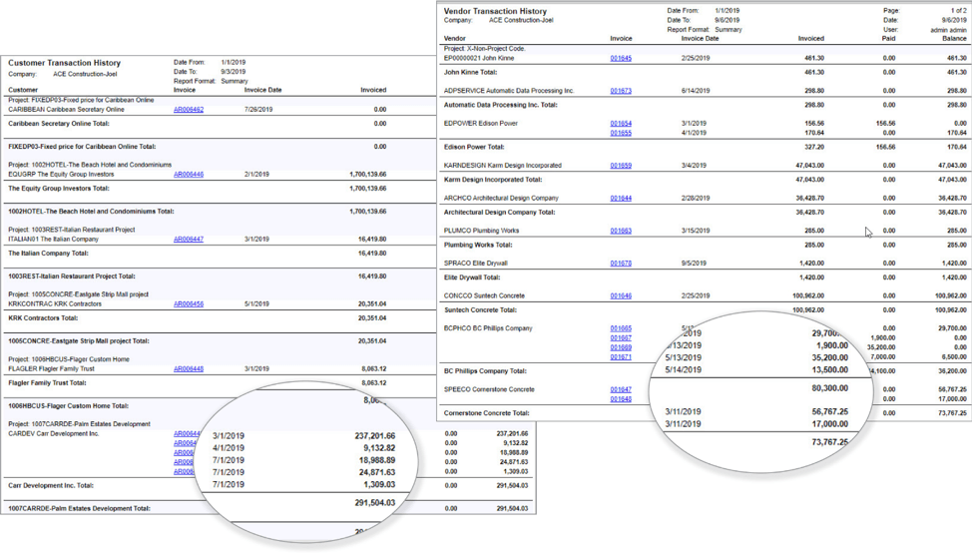Select 'BCPHCO BC Phillips Company' vendor text

pyautogui.click(x=488, y=328)
